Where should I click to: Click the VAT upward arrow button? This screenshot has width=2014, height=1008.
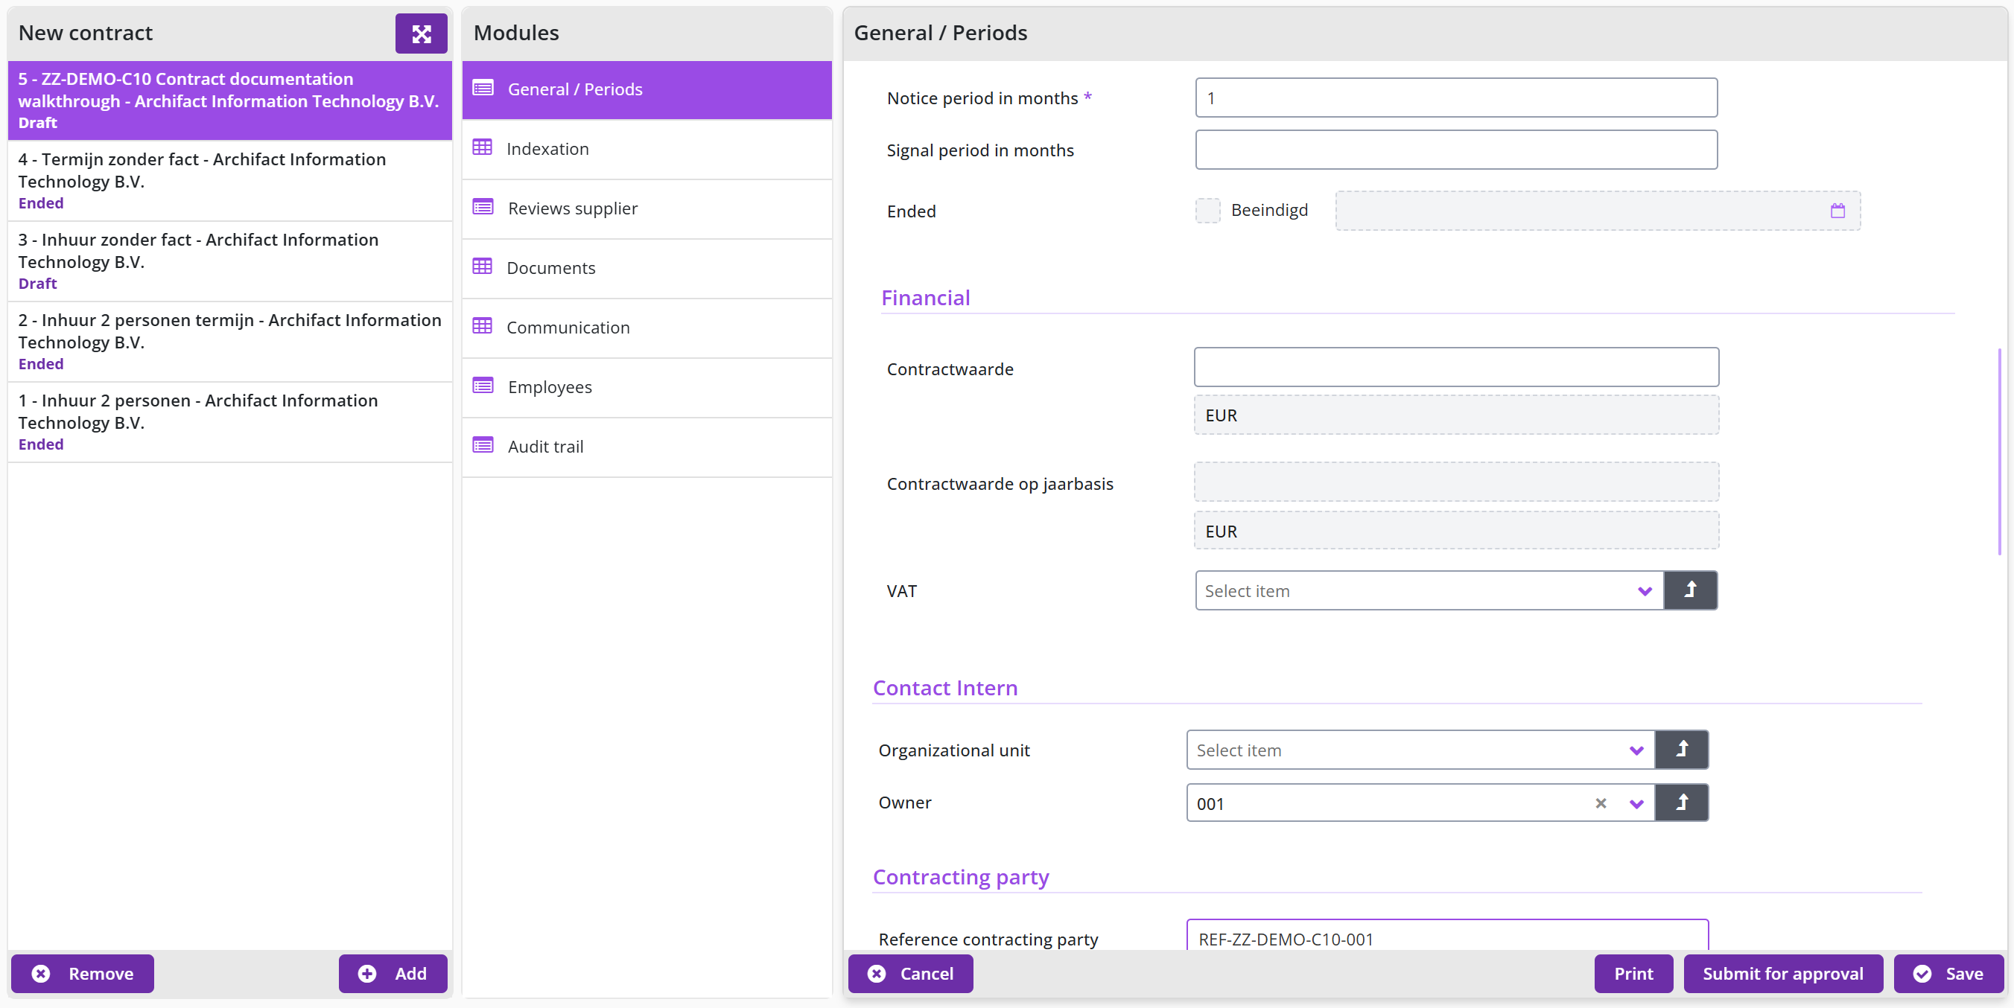pyautogui.click(x=1690, y=590)
